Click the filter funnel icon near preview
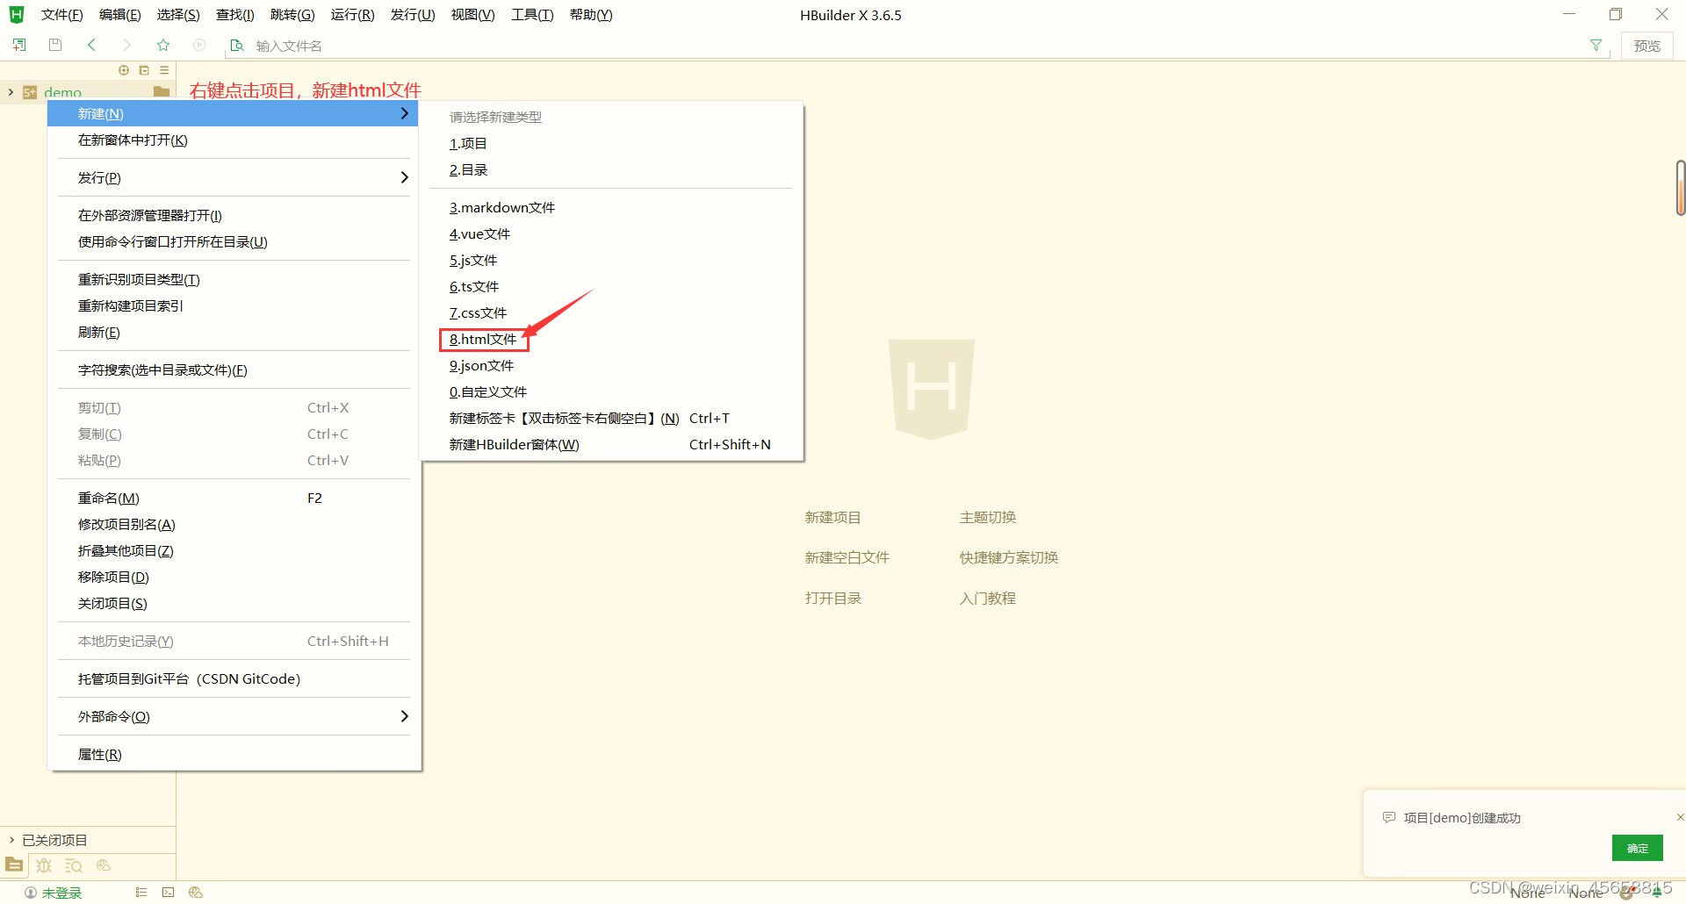Viewport: 1686px width, 904px height. click(1596, 46)
